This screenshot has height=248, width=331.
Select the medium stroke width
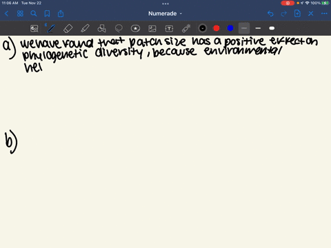258,28
